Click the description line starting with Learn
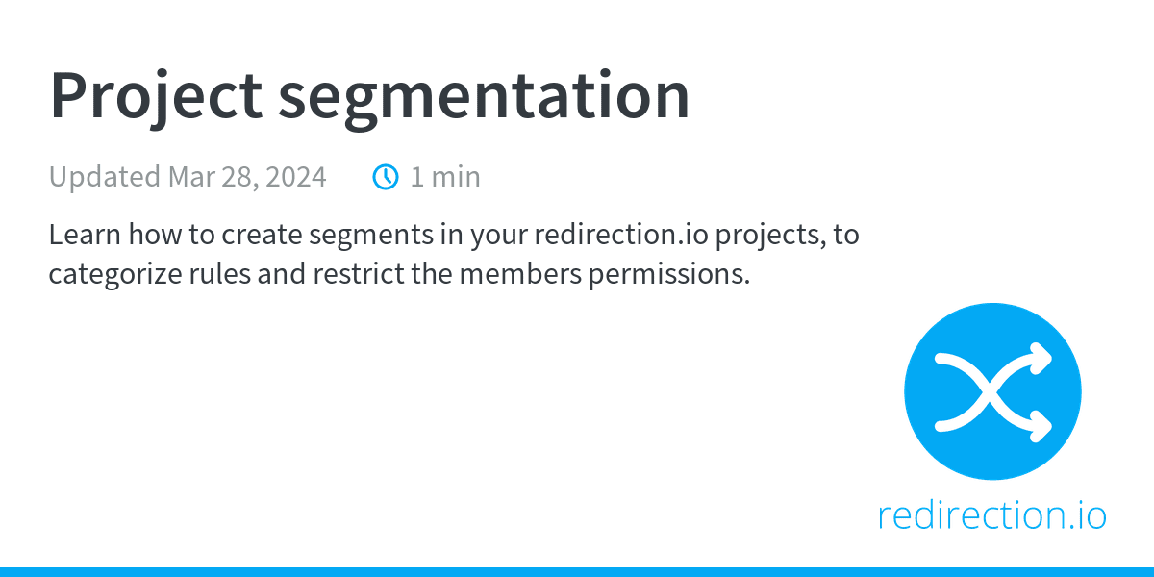The image size is (1154, 577). (x=454, y=237)
